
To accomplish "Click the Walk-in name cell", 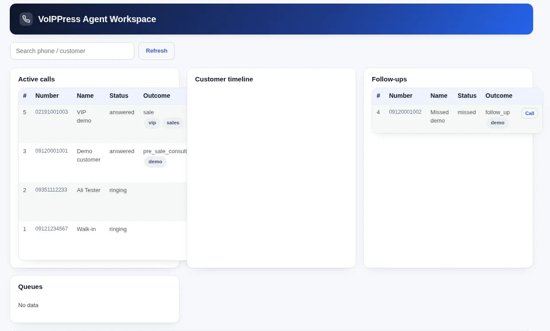I will pos(86,229).
